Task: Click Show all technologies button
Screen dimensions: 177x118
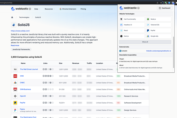Action: pos(145,42)
